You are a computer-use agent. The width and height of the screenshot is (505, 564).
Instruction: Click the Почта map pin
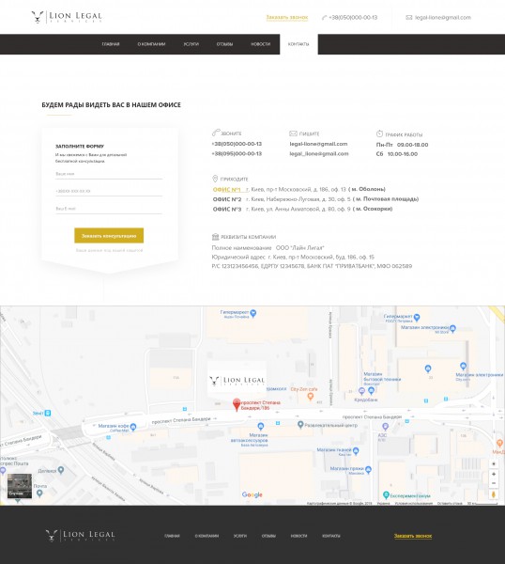39,493
